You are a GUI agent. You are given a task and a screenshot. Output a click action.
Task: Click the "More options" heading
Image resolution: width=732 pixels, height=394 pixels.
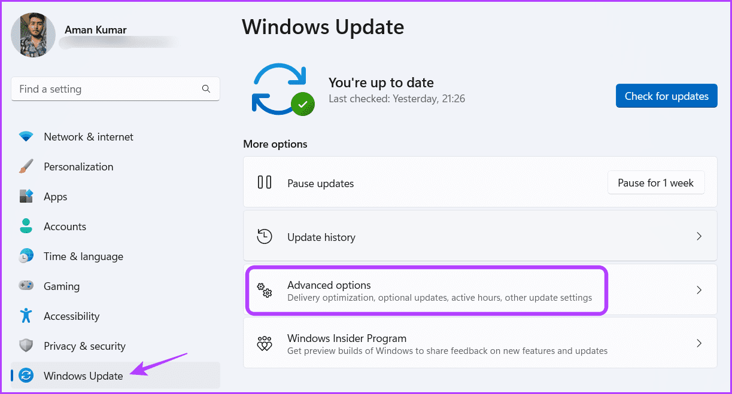[x=275, y=144]
